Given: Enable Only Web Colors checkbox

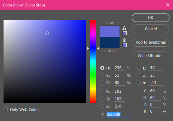Looking at the screenshot, I should (5, 109).
